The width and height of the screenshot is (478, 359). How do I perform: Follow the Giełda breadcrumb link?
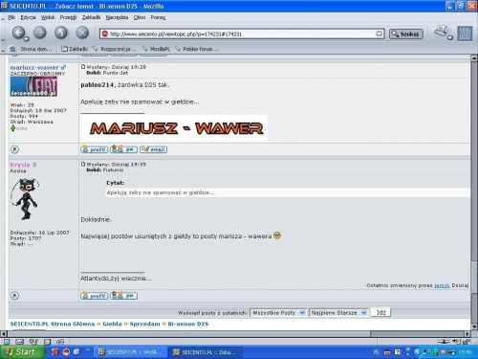pyautogui.click(x=112, y=324)
